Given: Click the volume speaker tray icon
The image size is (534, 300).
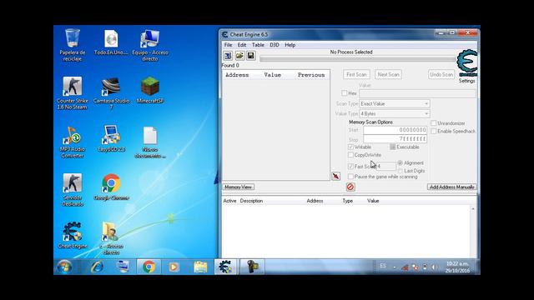Looking at the screenshot, I should 434,267.
